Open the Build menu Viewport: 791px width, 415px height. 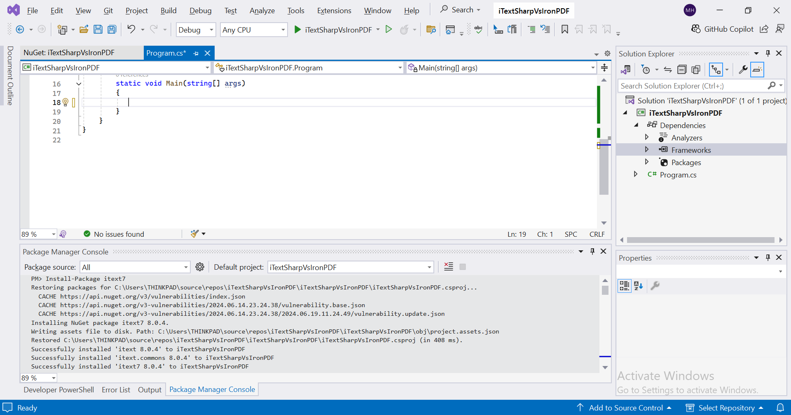pyautogui.click(x=168, y=11)
